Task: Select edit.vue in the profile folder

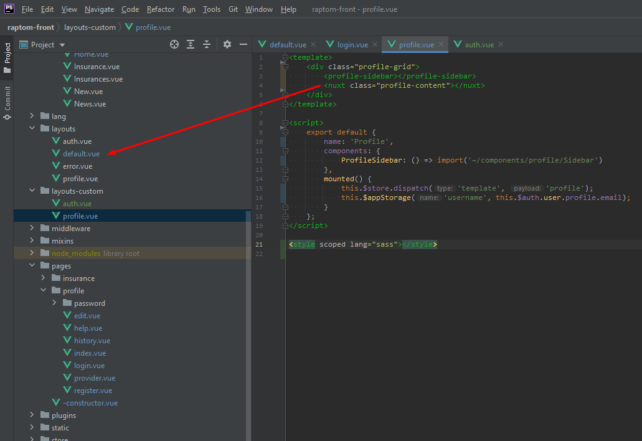Action: pyautogui.click(x=87, y=316)
